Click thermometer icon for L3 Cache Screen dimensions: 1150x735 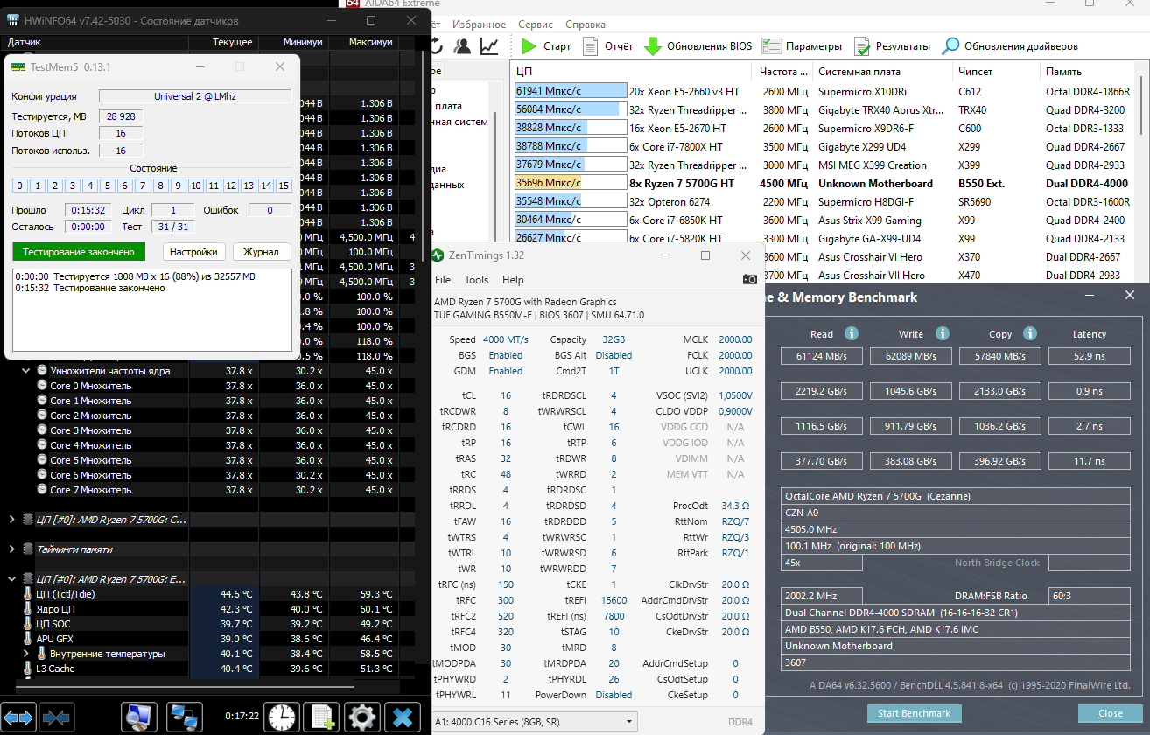[28, 668]
